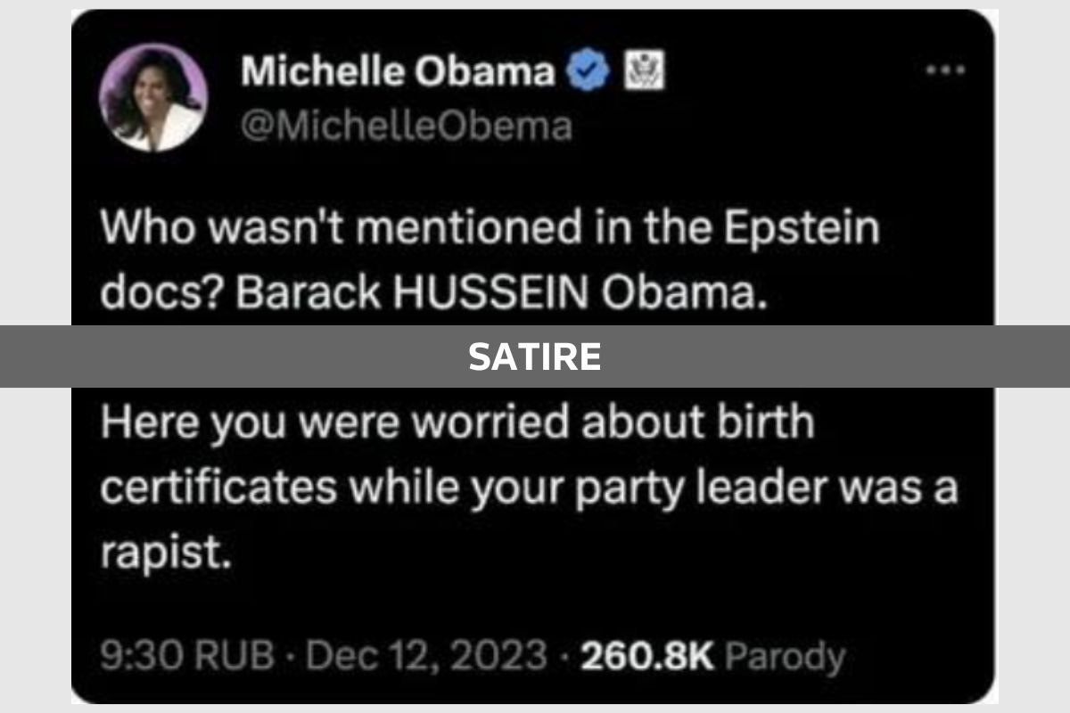Click the word HUSSEIN in the tweet
Screen dimensions: 1070x713
click(x=487, y=285)
